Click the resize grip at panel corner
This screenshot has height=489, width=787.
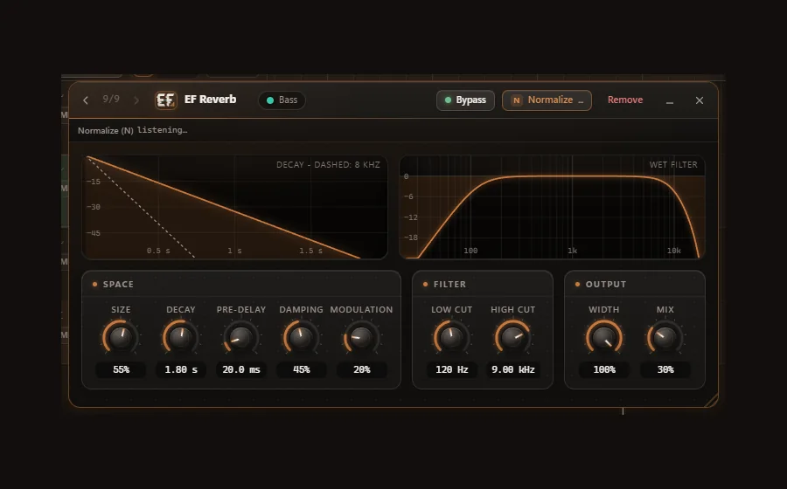(711, 400)
